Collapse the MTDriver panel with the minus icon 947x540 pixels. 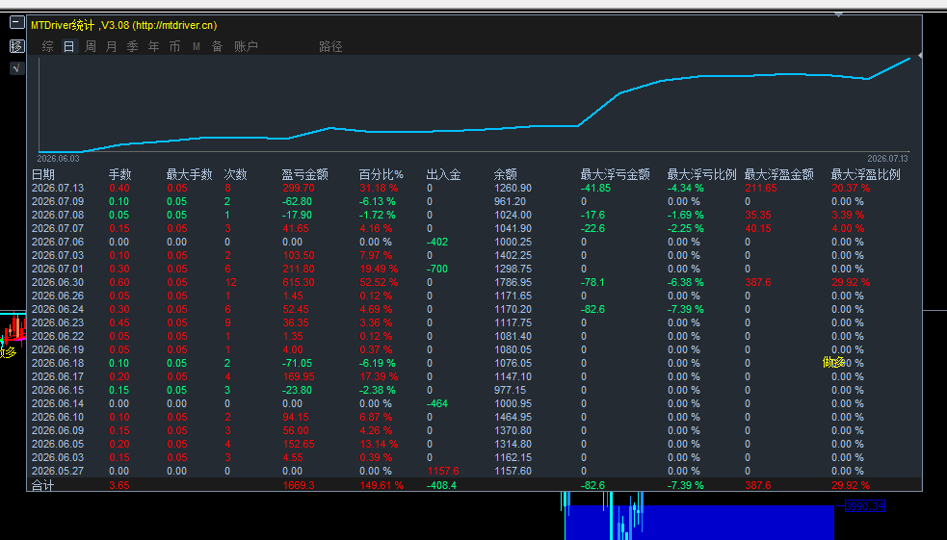click(17, 23)
